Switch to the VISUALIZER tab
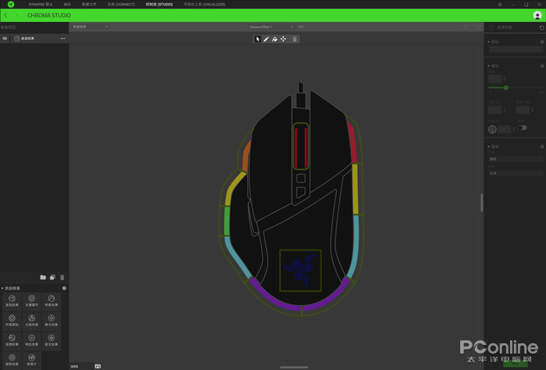 pos(204,5)
